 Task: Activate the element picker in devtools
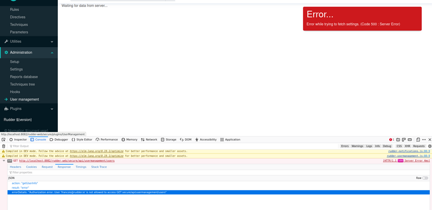click(x=4, y=139)
